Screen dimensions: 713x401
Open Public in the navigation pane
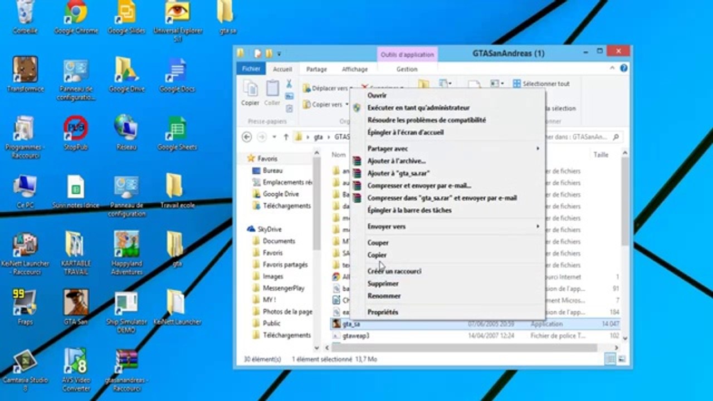click(271, 323)
